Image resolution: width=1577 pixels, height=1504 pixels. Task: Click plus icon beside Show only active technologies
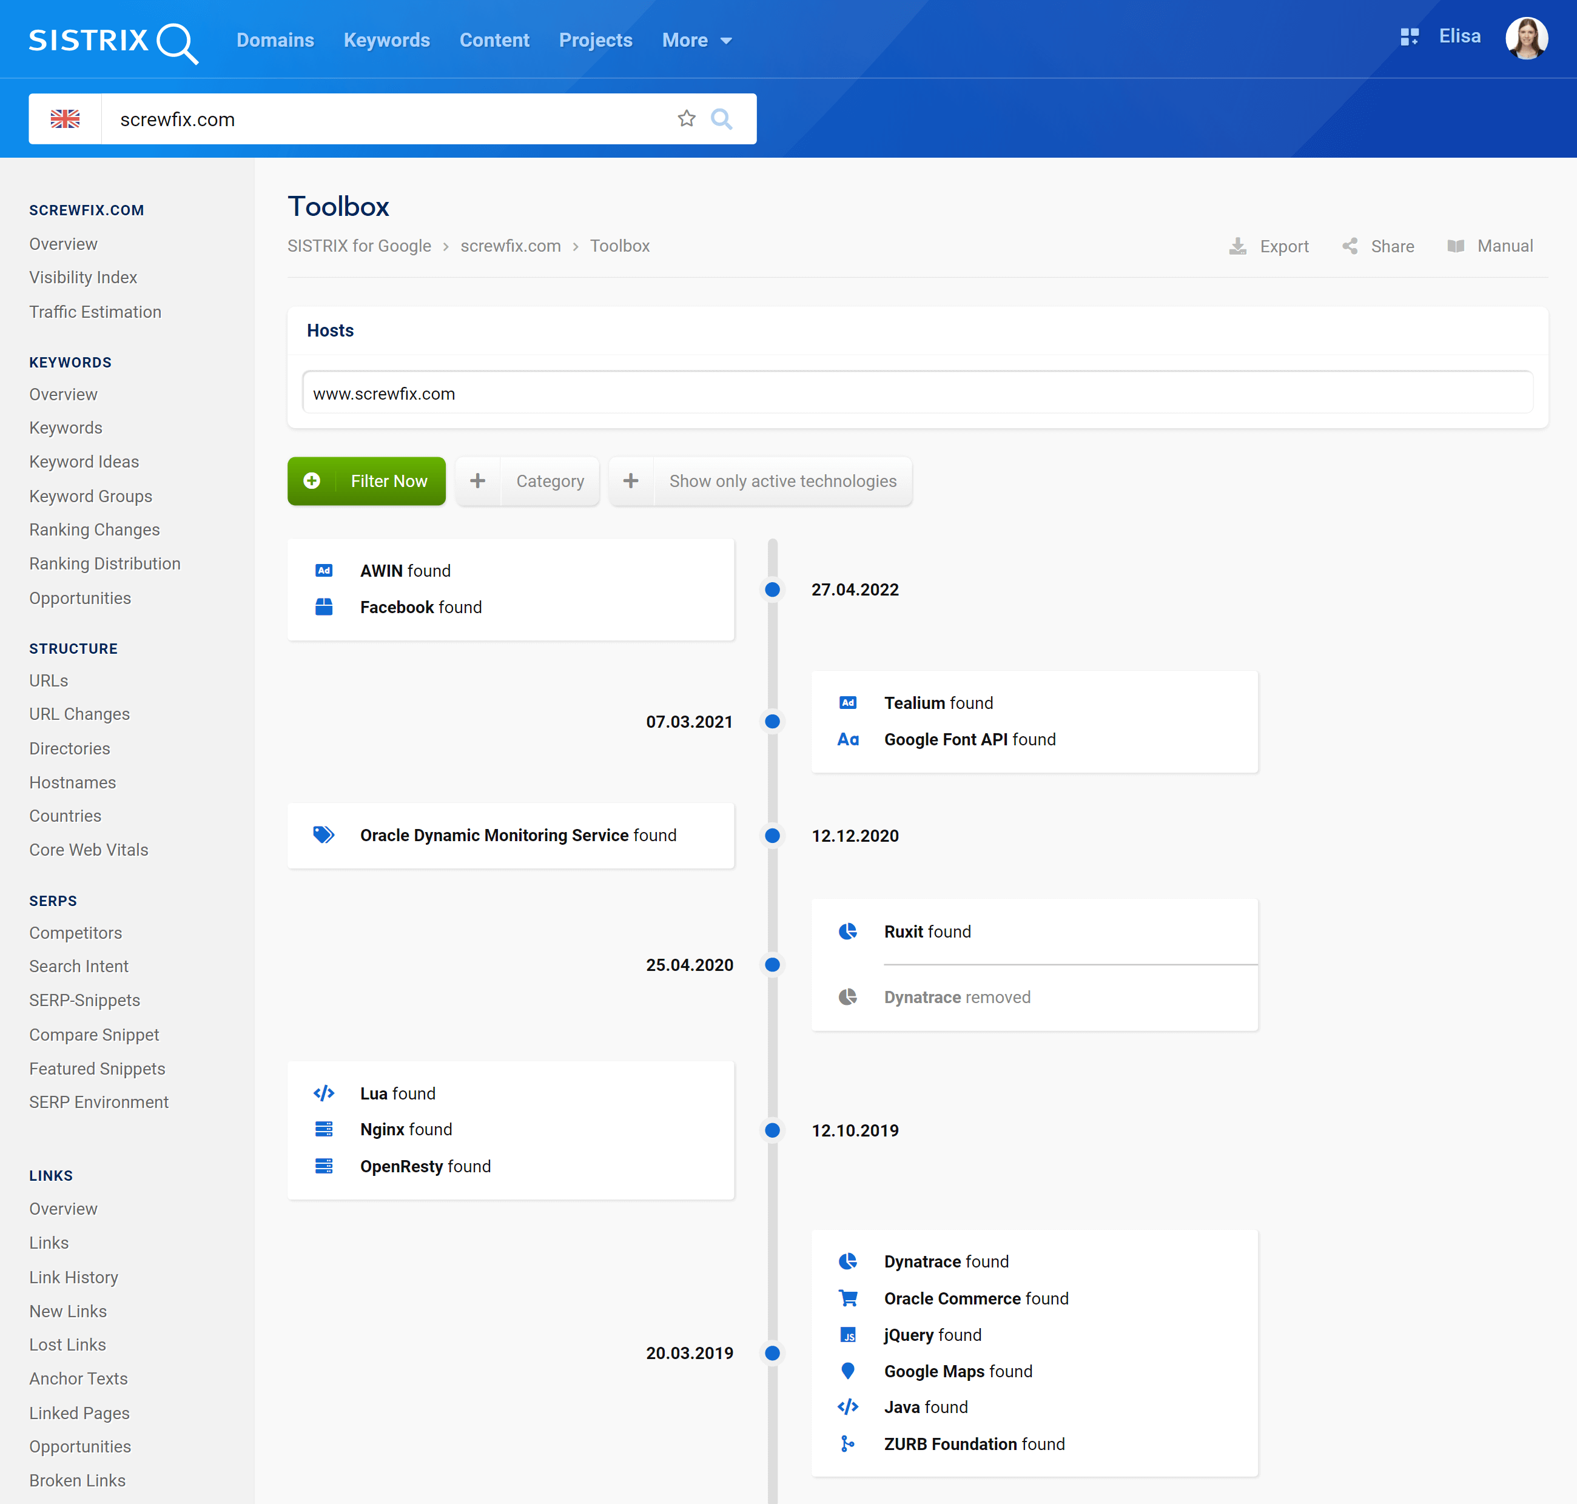tap(631, 480)
